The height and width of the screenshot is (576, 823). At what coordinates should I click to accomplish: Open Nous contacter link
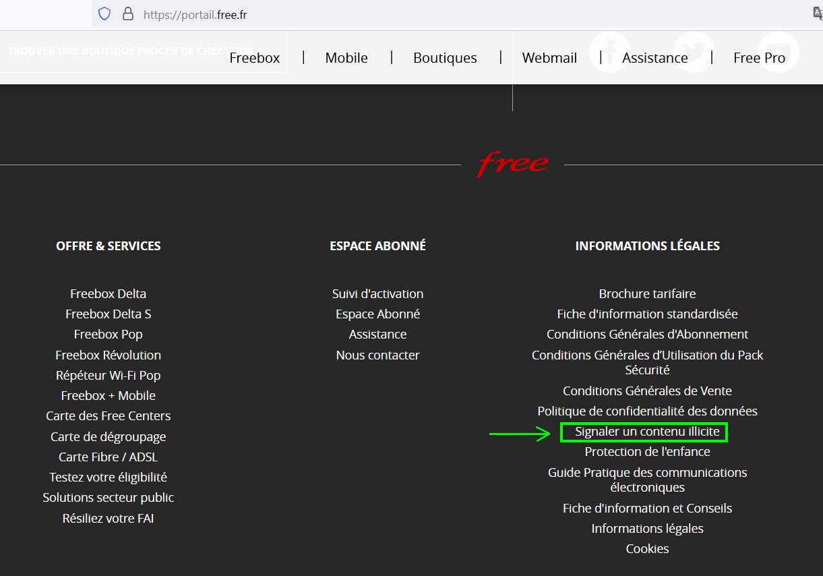click(377, 355)
